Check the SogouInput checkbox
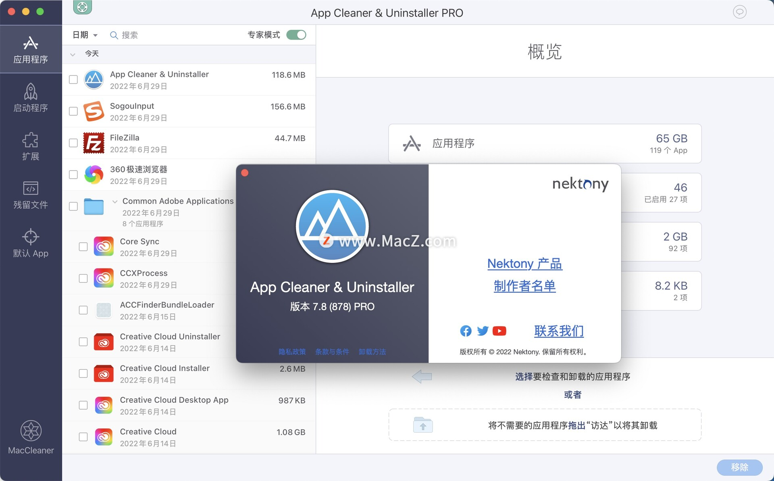Viewport: 774px width, 481px height. coord(73,111)
